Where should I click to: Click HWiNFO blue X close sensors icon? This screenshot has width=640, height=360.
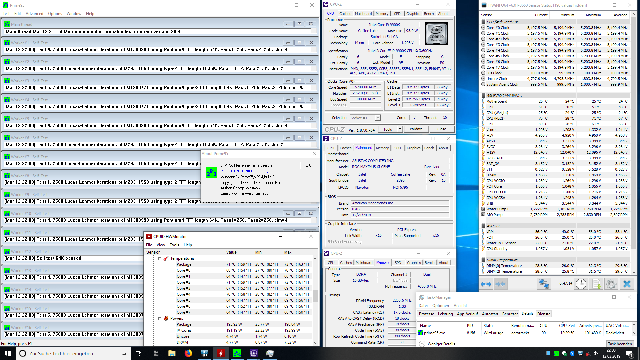627,284
